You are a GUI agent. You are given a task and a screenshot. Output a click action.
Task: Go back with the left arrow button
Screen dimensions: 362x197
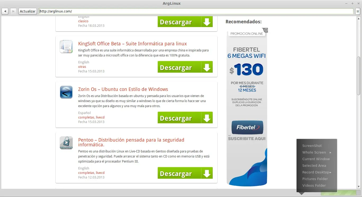(5, 11)
